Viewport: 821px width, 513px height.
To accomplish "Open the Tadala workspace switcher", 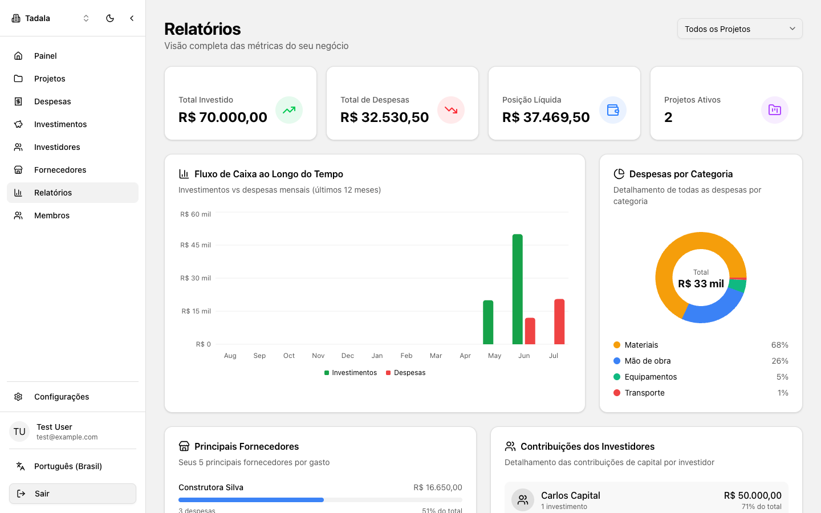I will click(51, 18).
